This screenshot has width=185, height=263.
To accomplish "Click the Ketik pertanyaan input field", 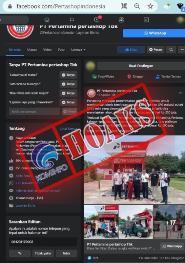I will tap(34, 112).
